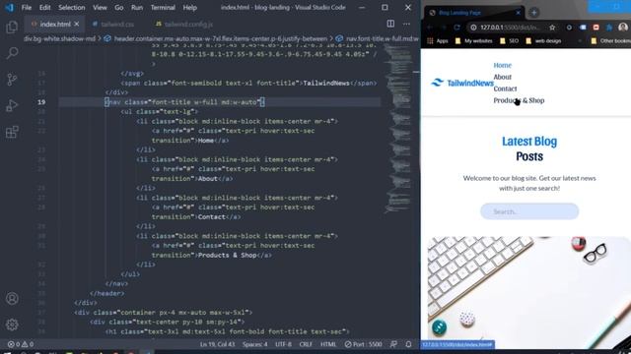Viewport: 631px width, 354px height.
Task: Open the Terminal menu
Action: 163,7
